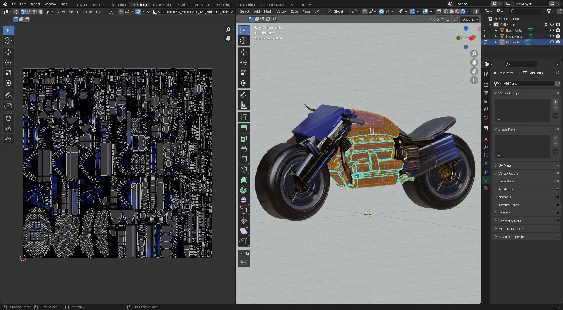
Task: Uncheck the Collection exclude checkbox
Action: (x=546, y=25)
